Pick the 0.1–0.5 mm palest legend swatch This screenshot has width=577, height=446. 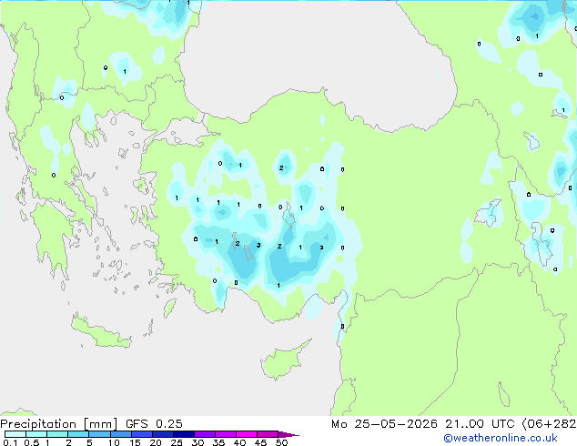pos(15,434)
